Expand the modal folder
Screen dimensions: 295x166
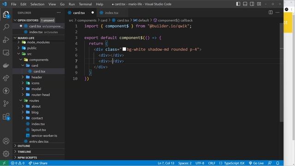23,89
